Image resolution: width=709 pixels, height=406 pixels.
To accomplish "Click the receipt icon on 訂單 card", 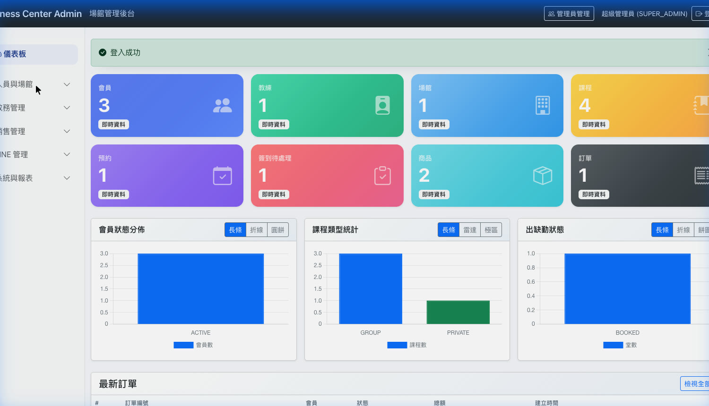I will click(701, 176).
